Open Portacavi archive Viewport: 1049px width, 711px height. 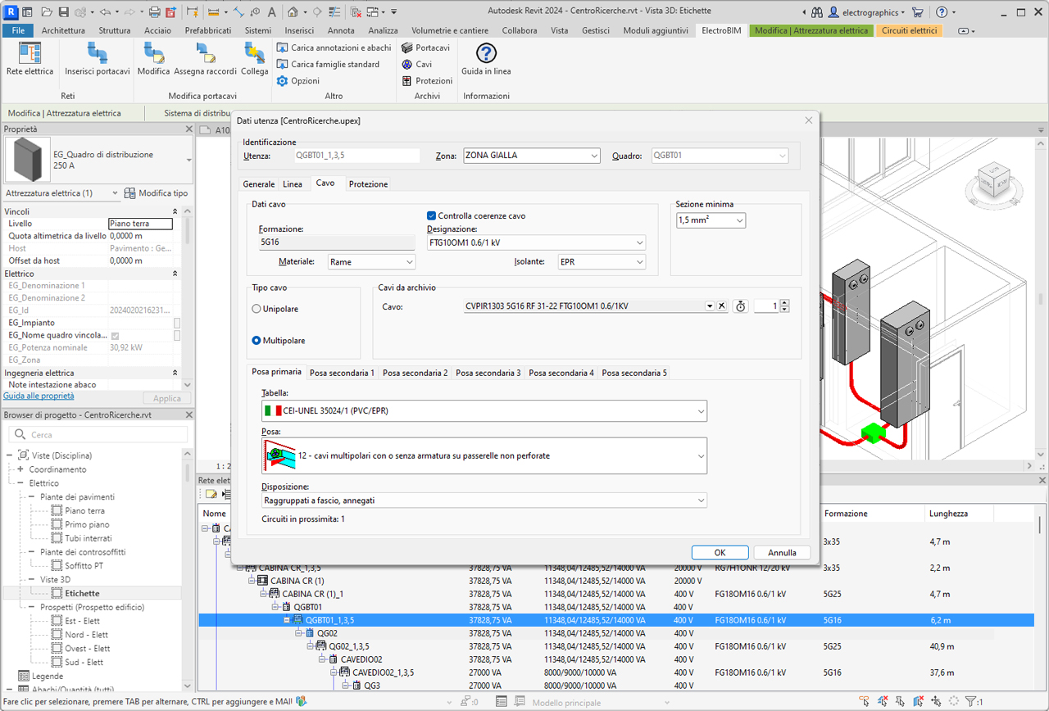click(x=425, y=48)
